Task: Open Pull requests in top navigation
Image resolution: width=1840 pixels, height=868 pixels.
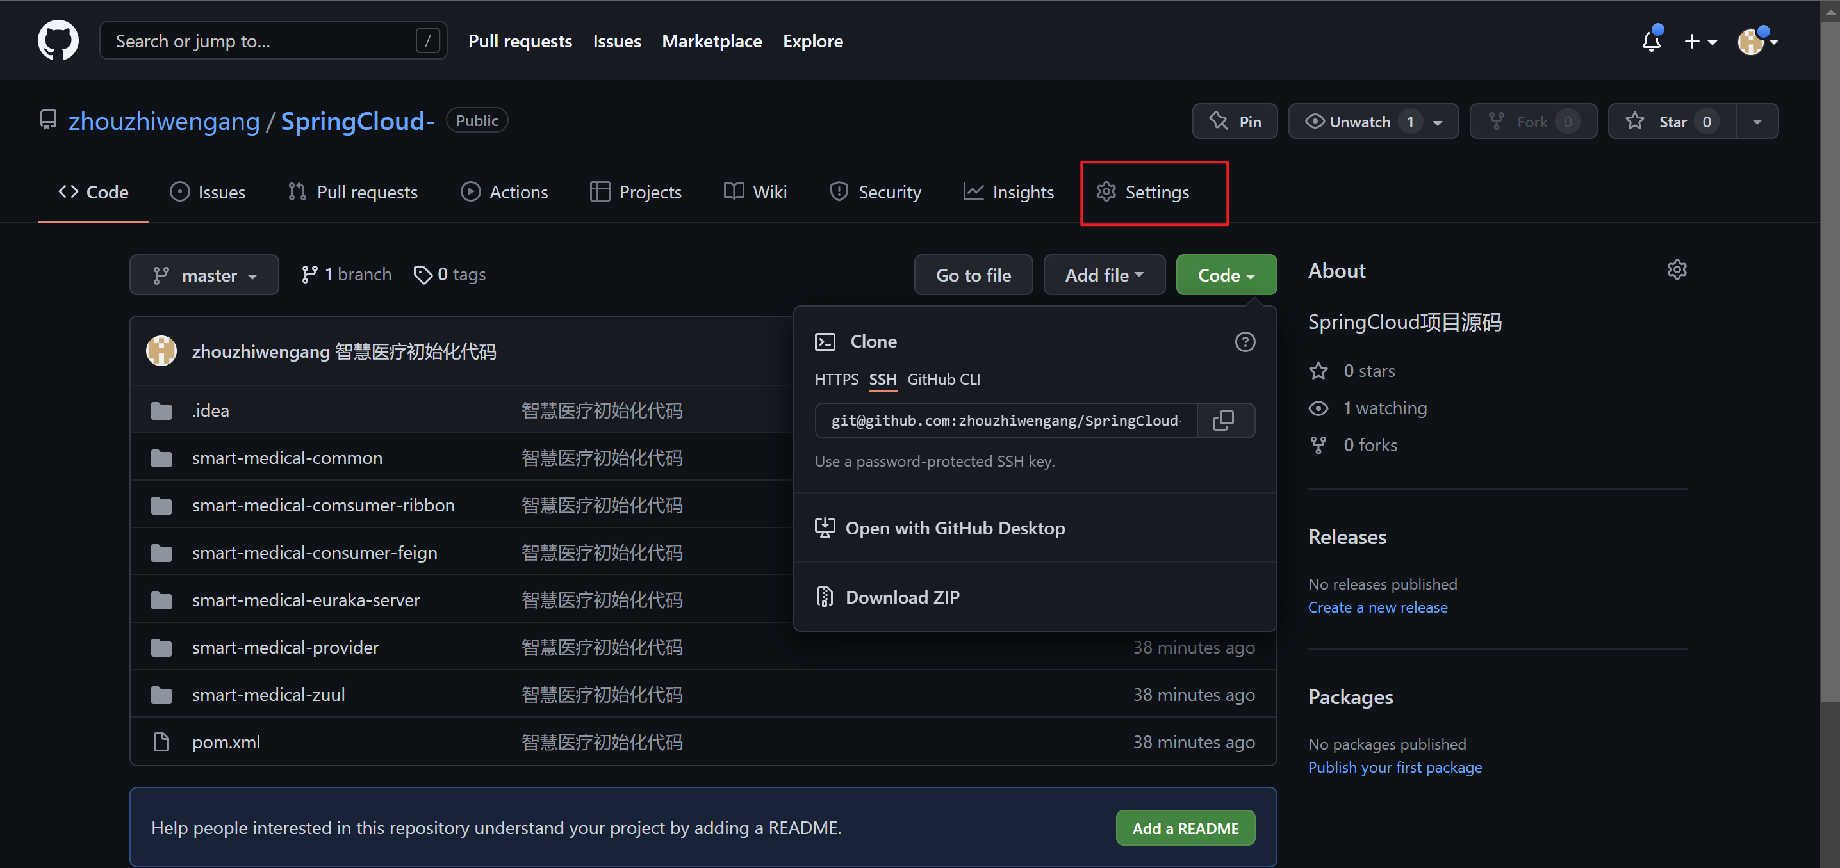Action: [x=520, y=42]
